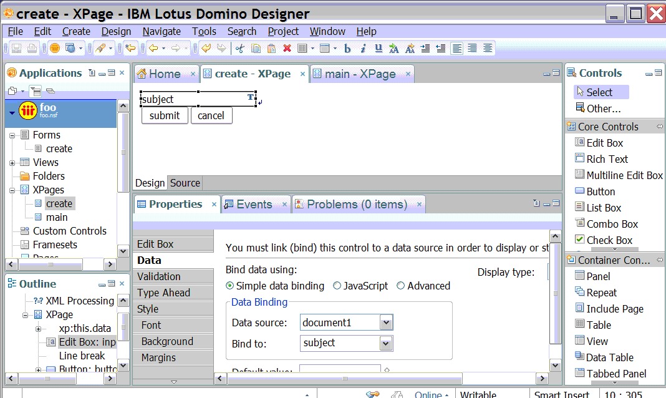Open the Data source dropdown showing document1
Image resolution: width=666 pixels, height=398 pixels.
pos(387,322)
